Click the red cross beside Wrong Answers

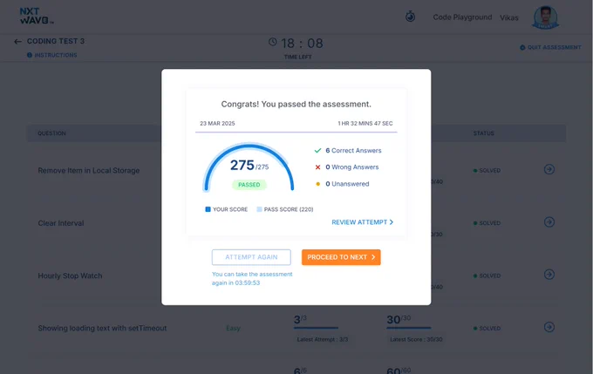click(x=317, y=167)
